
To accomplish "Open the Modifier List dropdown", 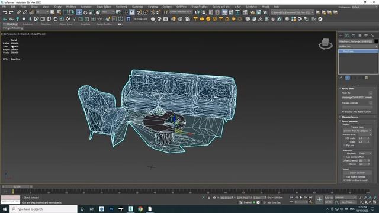I will click(x=358, y=46).
